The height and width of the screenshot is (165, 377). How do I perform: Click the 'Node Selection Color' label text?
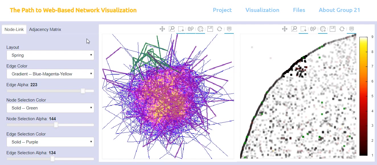pyautogui.click(x=26, y=100)
